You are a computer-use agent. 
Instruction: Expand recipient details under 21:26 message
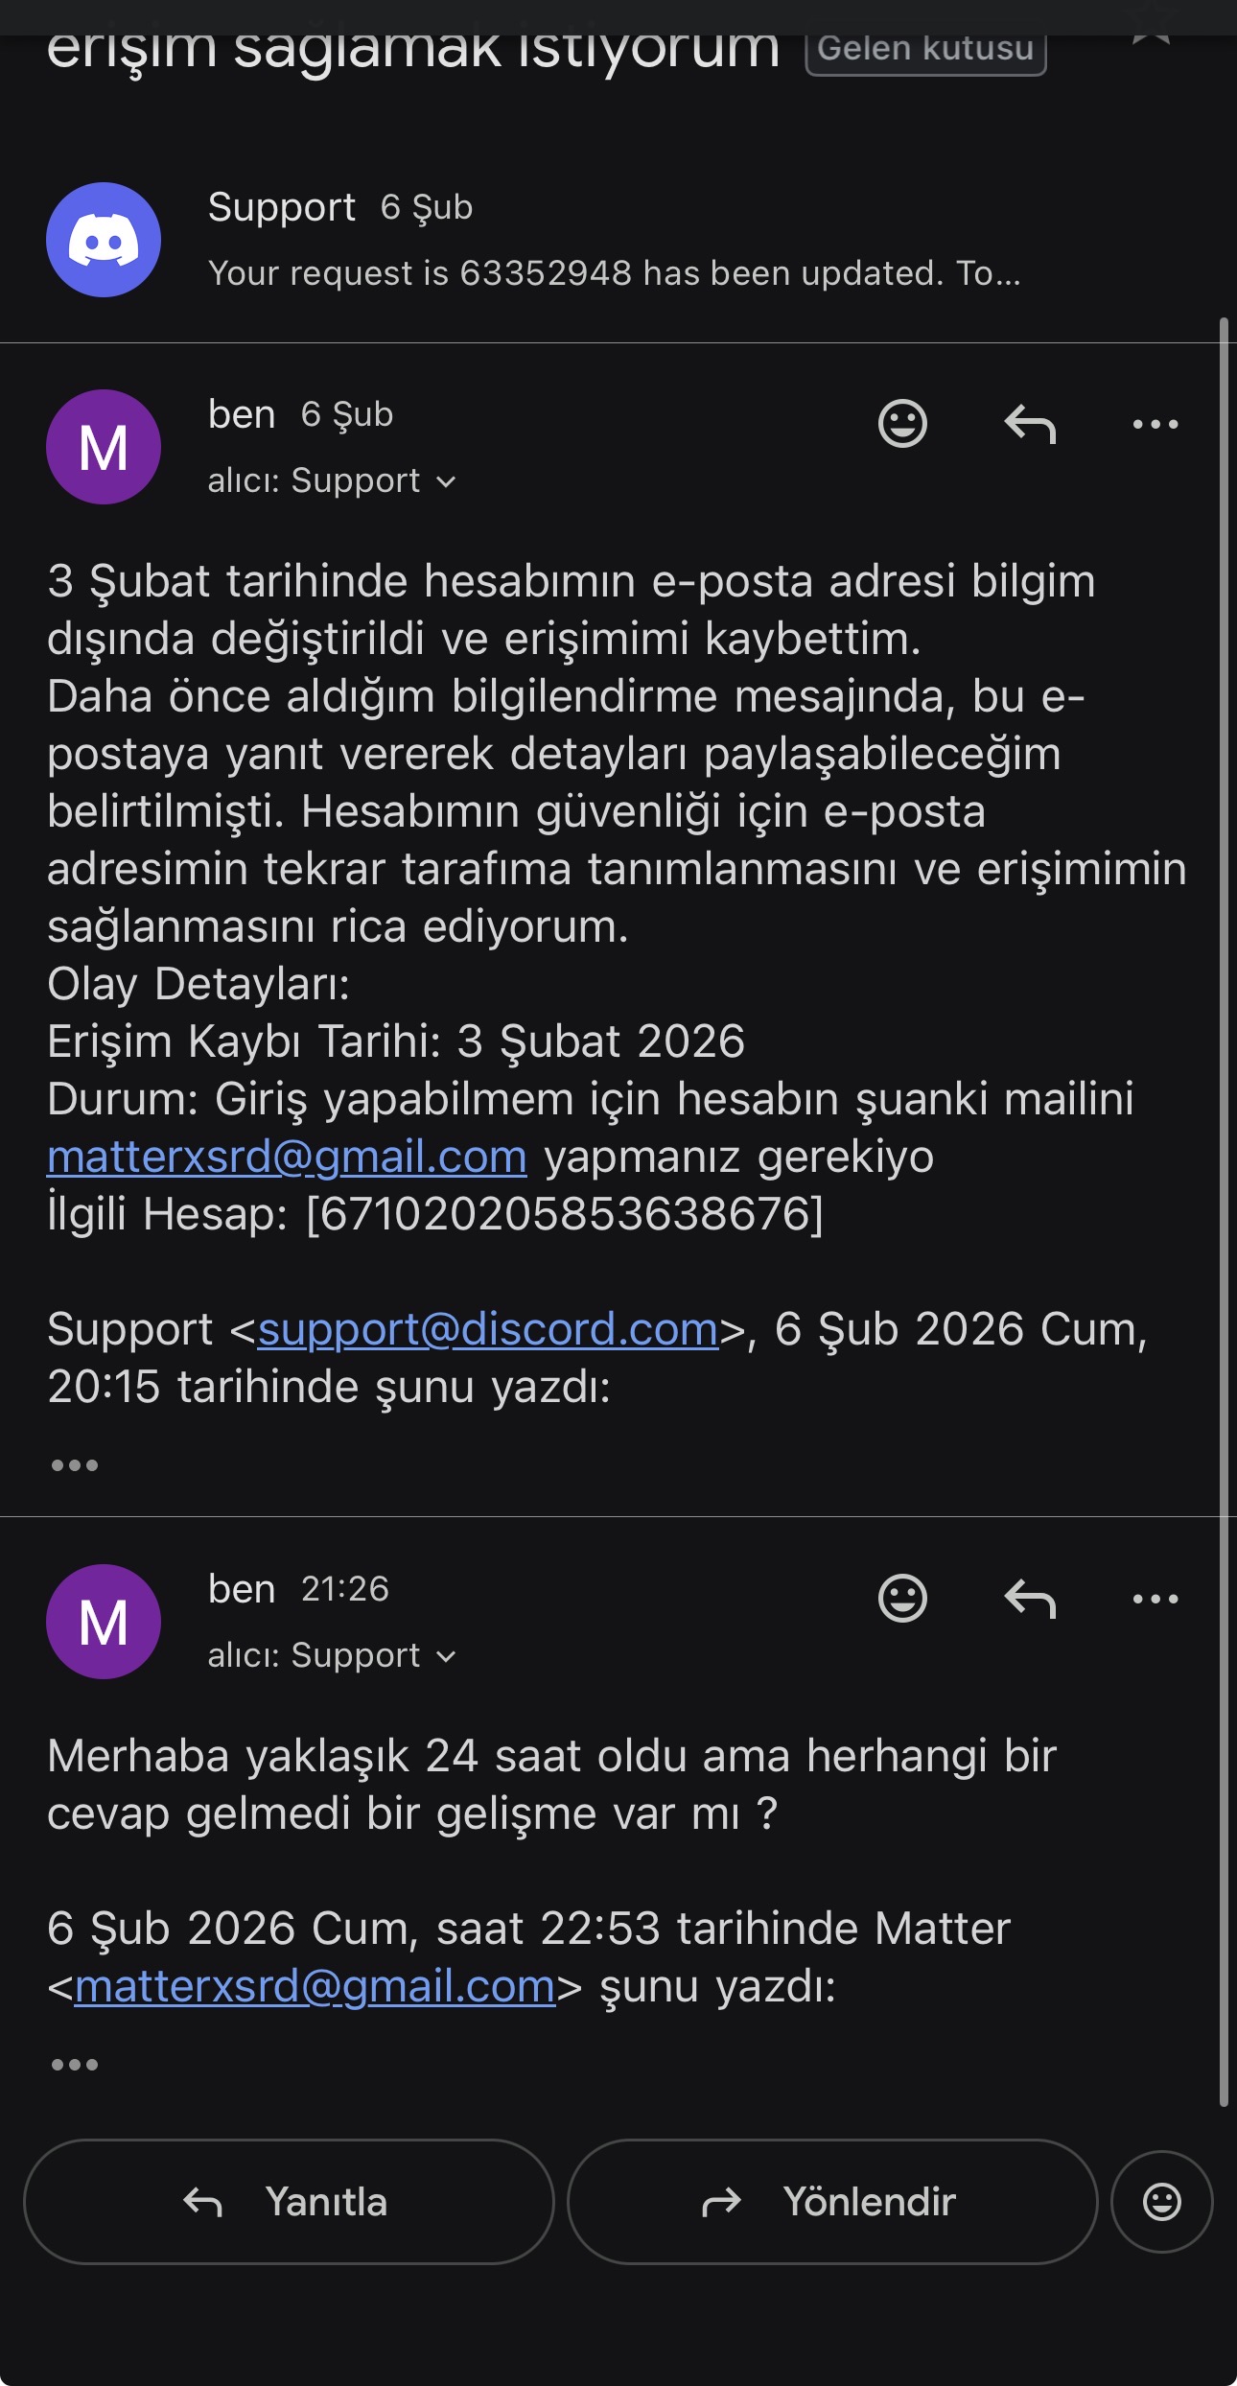[x=332, y=1655]
